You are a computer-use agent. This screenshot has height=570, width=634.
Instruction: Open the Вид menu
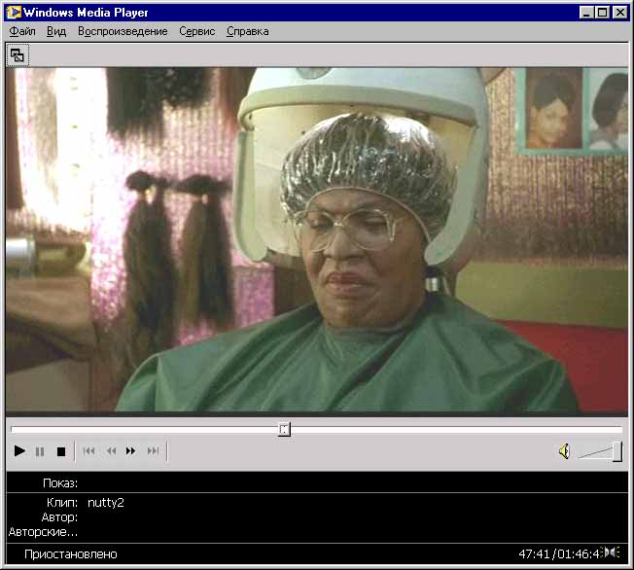coord(56,31)
